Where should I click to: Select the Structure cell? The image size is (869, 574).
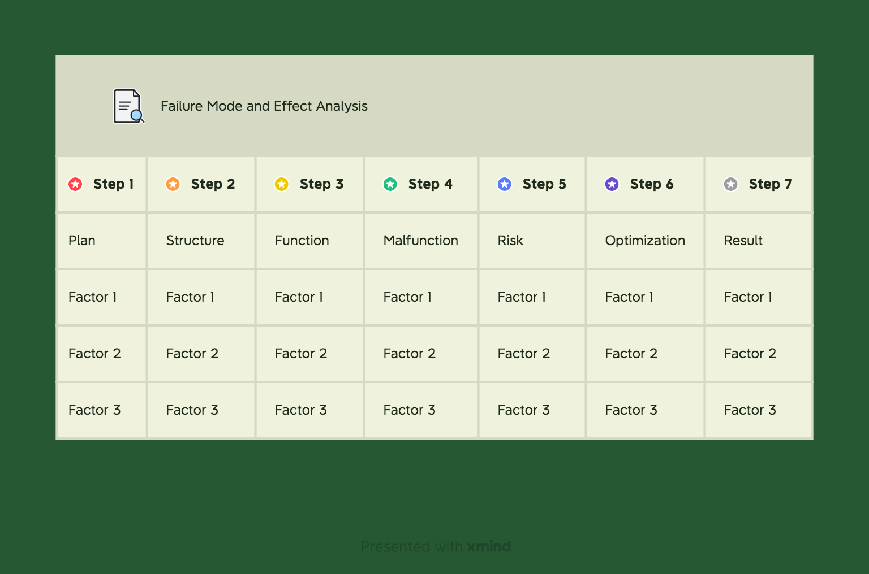click(x=201, y=241)
